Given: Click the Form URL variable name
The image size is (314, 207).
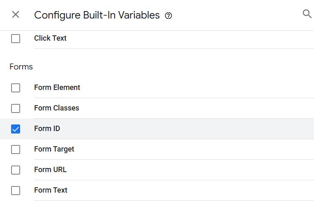Looking at the screenshot, I should tap(50, 170).
